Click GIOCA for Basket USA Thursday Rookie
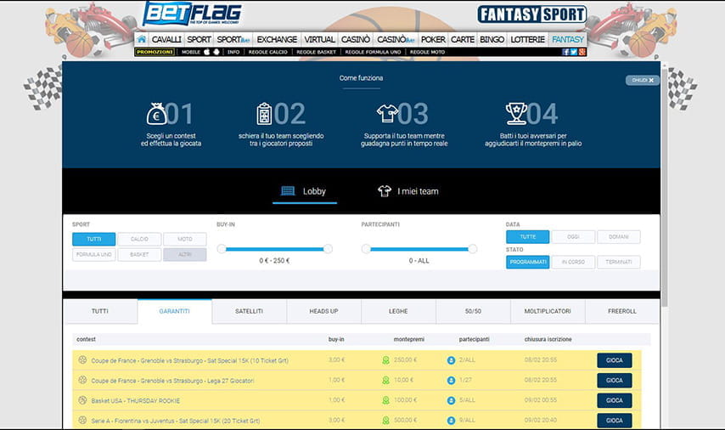 point(615,400)
